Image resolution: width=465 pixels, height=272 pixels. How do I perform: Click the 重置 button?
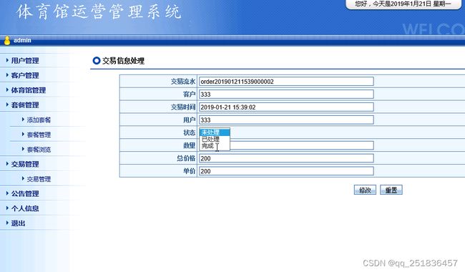tap(391, 190)
